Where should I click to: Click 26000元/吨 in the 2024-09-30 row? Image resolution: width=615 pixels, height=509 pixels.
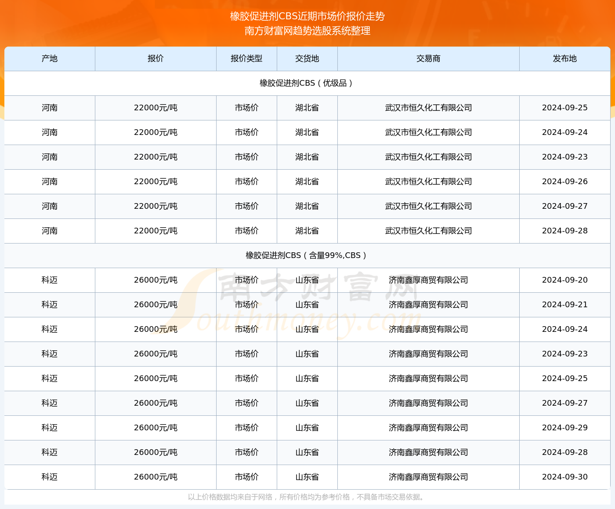tap(156, 477)
